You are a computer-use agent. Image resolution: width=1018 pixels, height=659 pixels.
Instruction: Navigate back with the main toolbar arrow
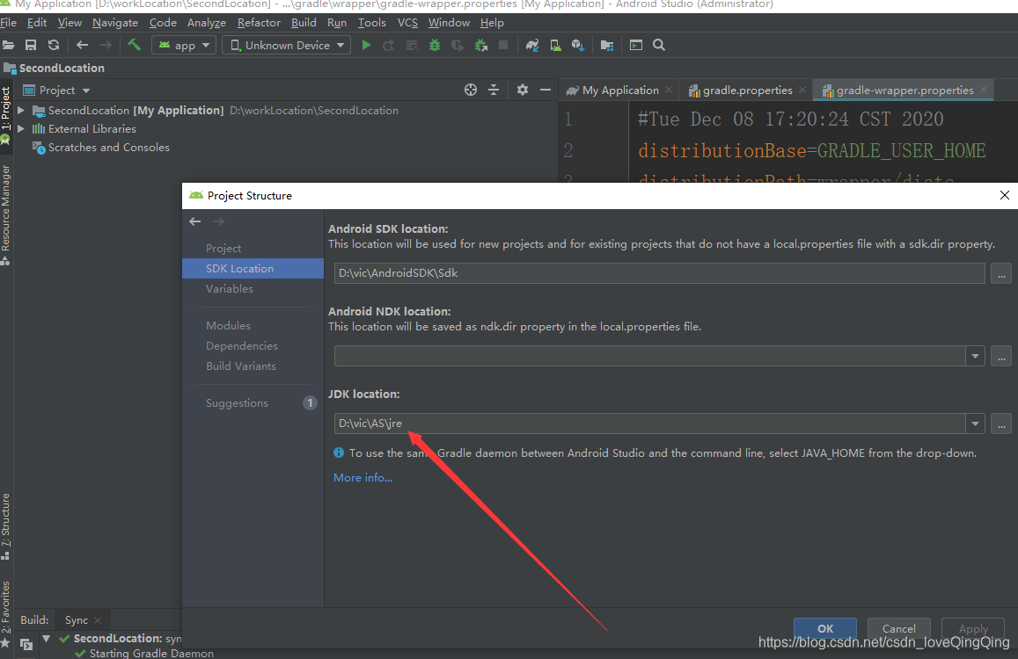coord(83,46)
